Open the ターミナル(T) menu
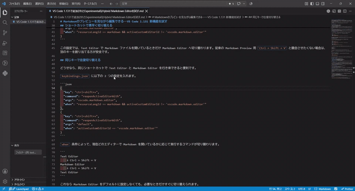This screenshot has height=191, width=355. 90,4
